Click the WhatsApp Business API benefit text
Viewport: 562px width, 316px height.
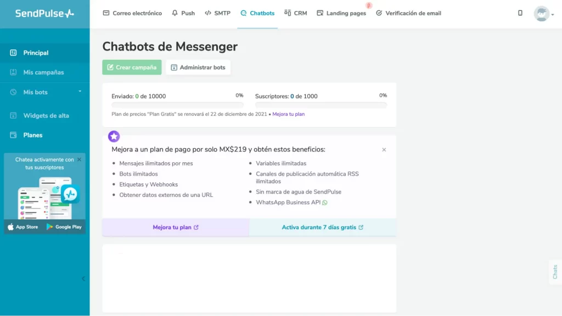[x=288, y=202]
